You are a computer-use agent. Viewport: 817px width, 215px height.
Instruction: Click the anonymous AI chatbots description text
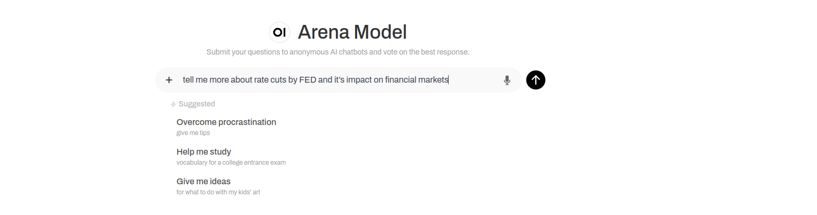(x=338, y=52)
